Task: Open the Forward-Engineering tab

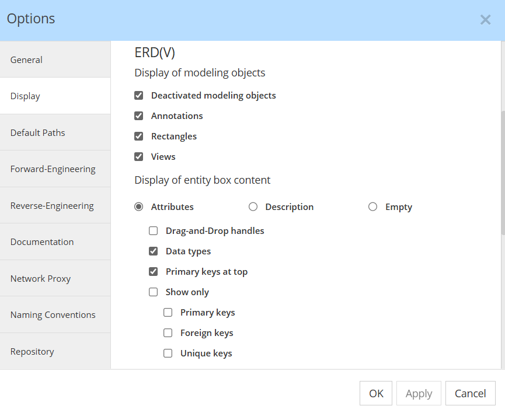Action: [x=55, y=169]
